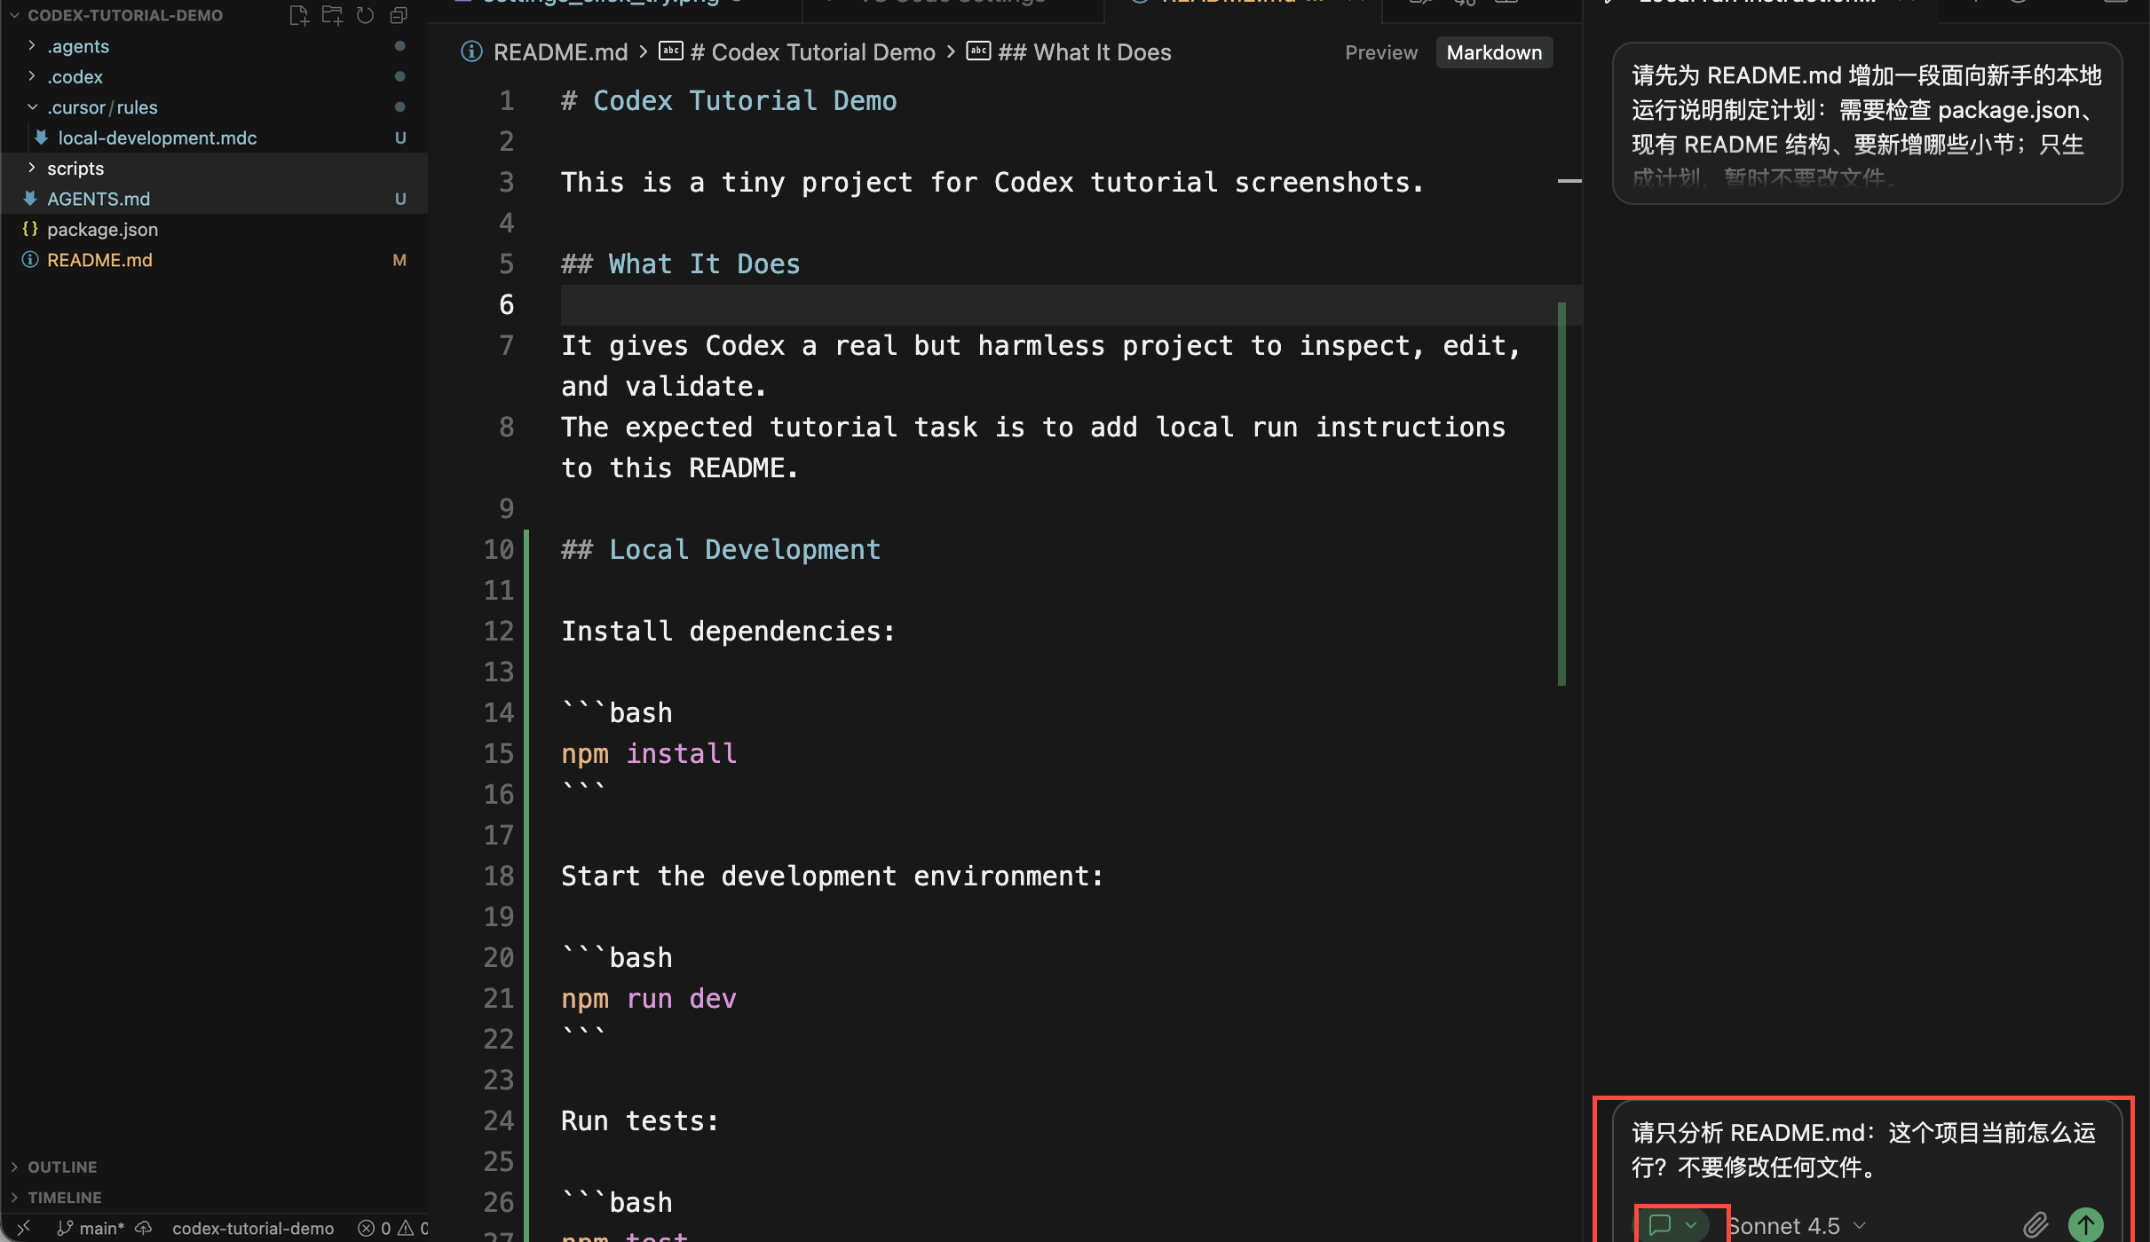Open README.md in the file tree
Image resolution: width=2150 pixels, height=1242 pixels.
click(x=99, y=260)
